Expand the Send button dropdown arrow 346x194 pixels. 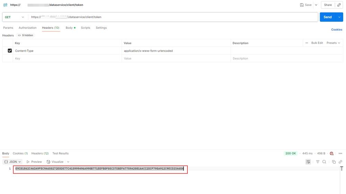339,17
